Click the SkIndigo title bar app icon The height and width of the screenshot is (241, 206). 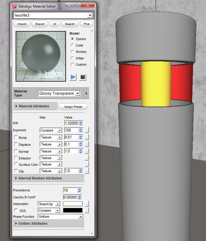click(x=14, y=6)
